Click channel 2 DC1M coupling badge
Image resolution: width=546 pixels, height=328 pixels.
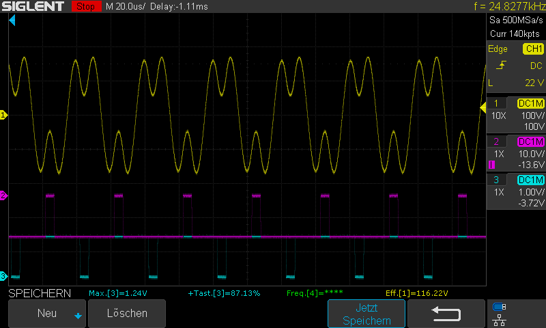531,142
